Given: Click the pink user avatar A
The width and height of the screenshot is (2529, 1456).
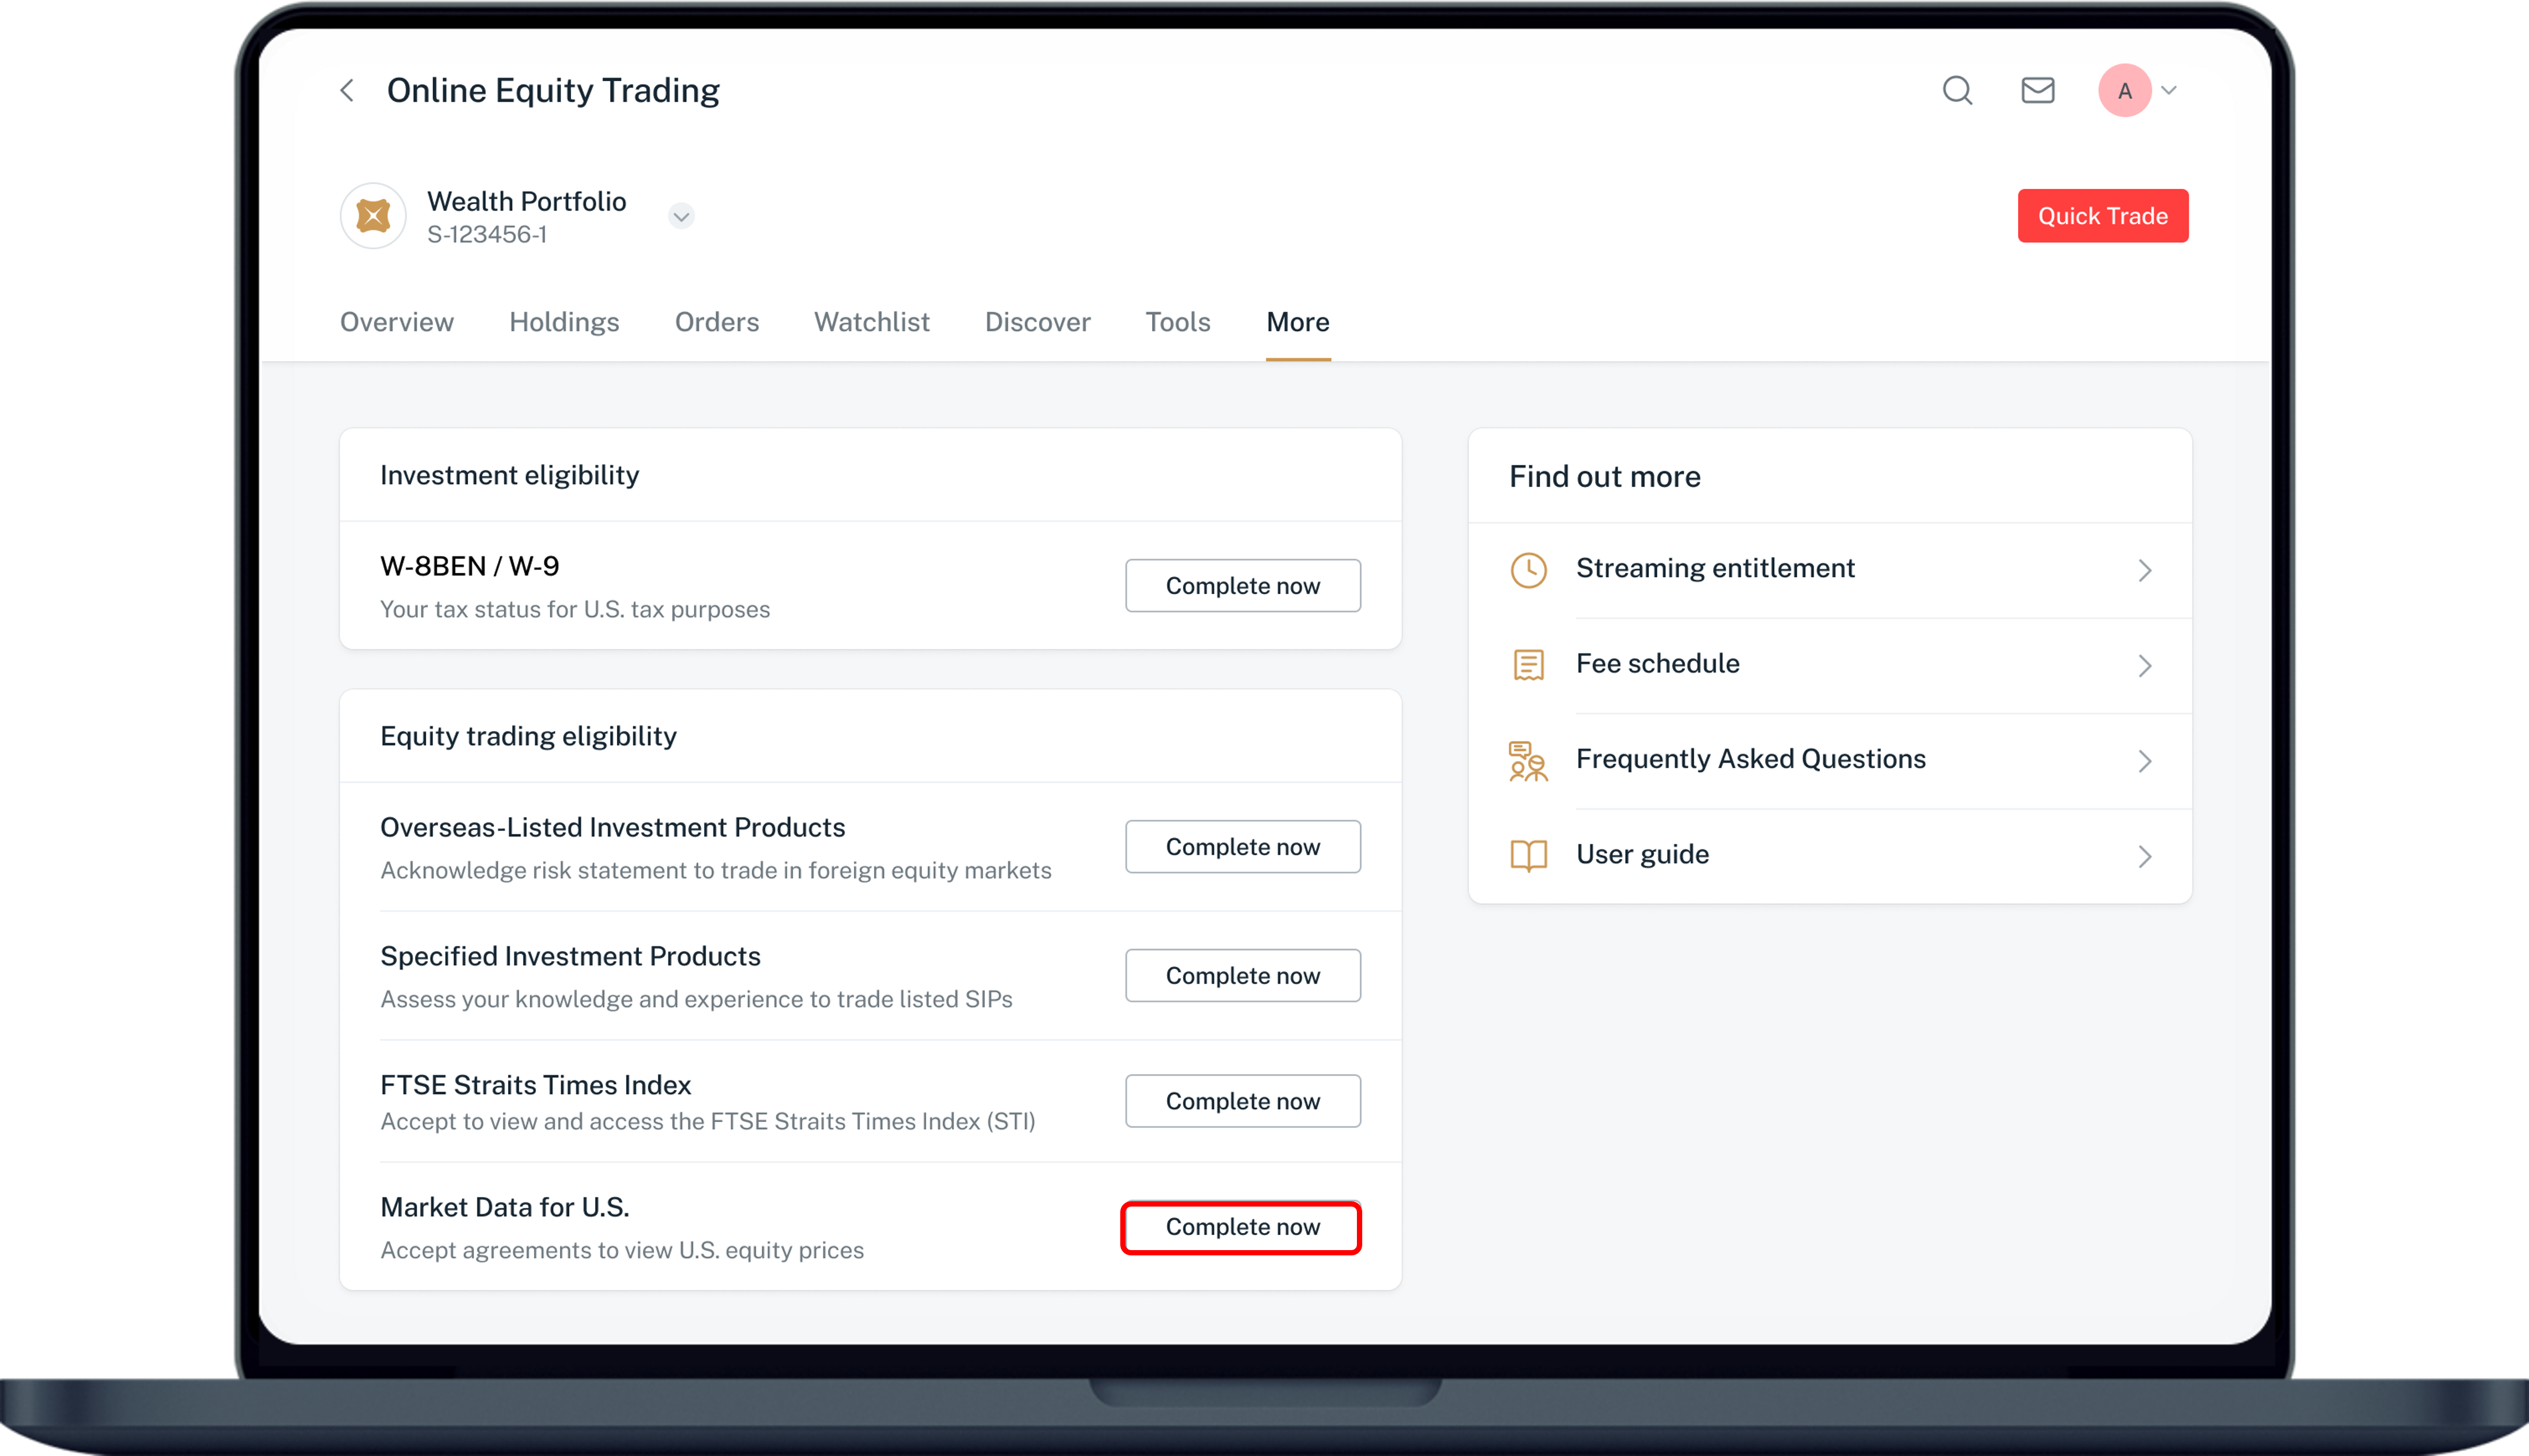Looking at the screenshot, I should click(x=2124, y=91).
